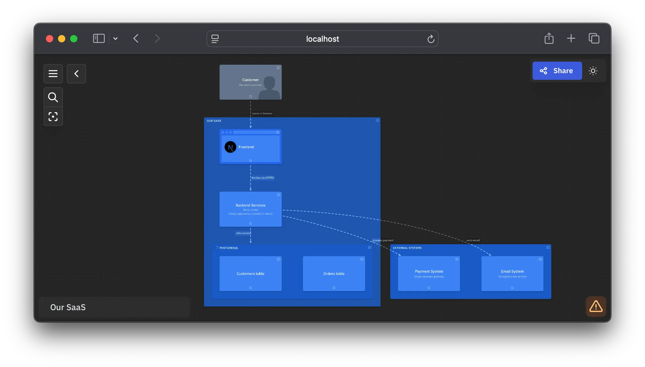The image size is (645, 367).
Task: Go back with Safari's back arrow
Action: (136, 38)
